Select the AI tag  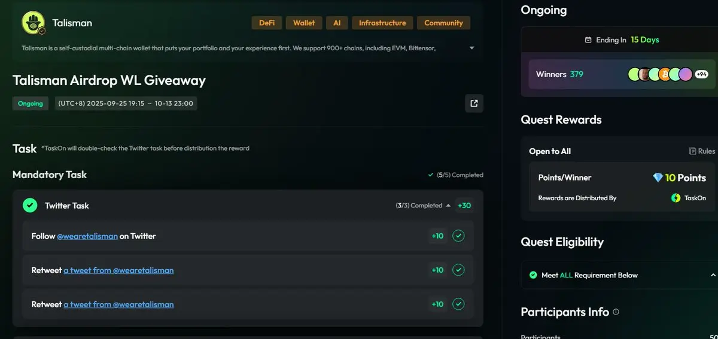tap(337, 23)
